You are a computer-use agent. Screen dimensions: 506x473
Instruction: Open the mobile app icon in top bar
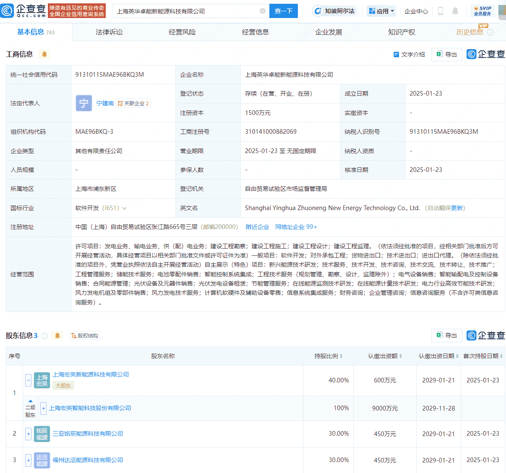tap(440, 10)
